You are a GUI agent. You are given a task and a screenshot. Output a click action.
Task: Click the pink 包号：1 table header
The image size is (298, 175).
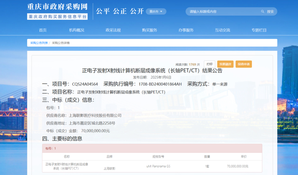coord(152,148)
